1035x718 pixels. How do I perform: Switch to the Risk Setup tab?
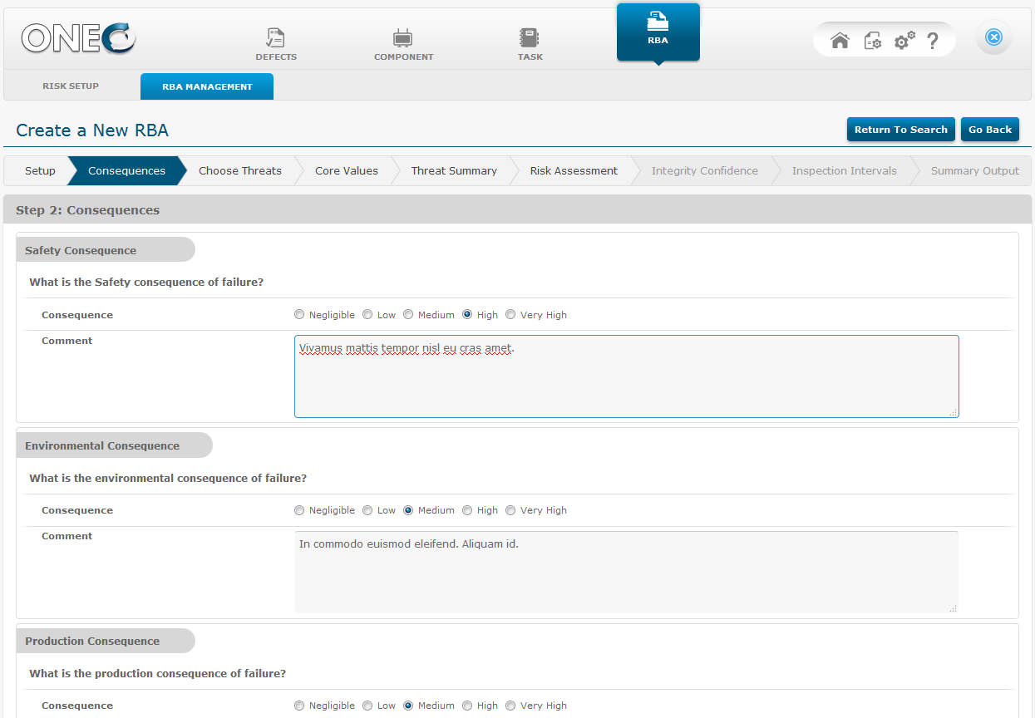click(71, 86)
